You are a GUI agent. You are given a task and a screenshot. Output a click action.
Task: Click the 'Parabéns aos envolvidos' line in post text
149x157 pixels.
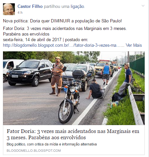click(x=26, y=34)
